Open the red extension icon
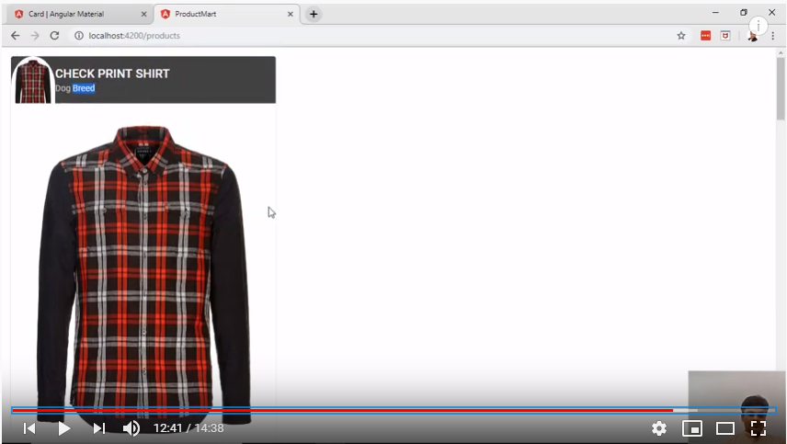The image size is (787, 444). 706,36
